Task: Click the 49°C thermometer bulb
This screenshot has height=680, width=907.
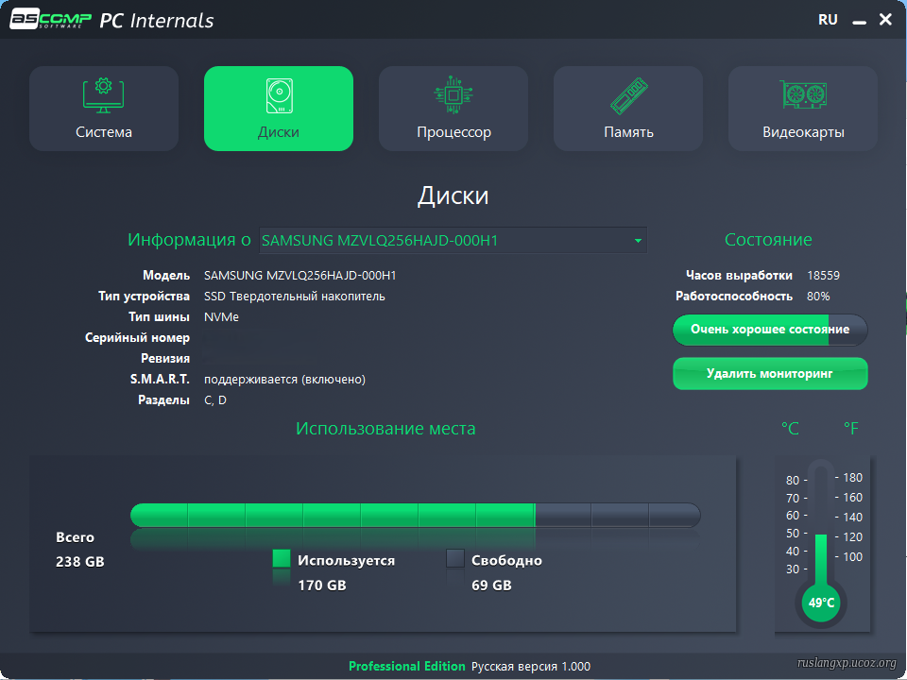Action: 821,603
